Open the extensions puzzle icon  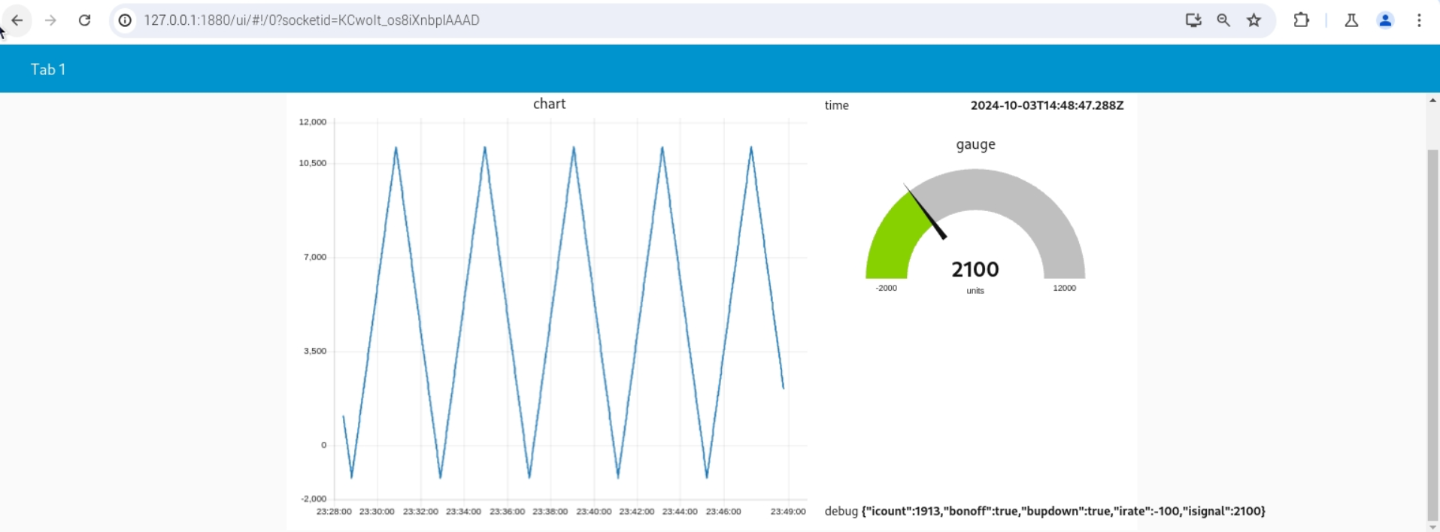[x=1302, y=20]
